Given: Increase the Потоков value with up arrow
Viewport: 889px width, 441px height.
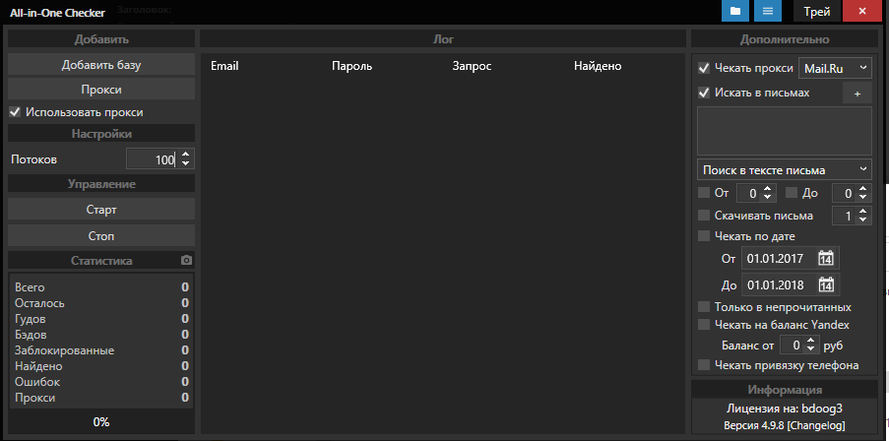Looking at the screenshot, I should click(x=186, y=155).
